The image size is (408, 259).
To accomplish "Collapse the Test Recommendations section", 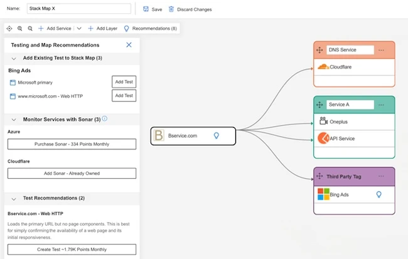I will (x=14, y=198).
